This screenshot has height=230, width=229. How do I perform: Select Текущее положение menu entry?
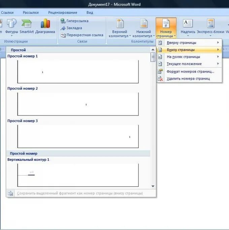(x=189, y=64)
